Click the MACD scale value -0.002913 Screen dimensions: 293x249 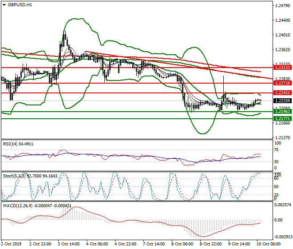pyautogui.click(x=283, y=237)
